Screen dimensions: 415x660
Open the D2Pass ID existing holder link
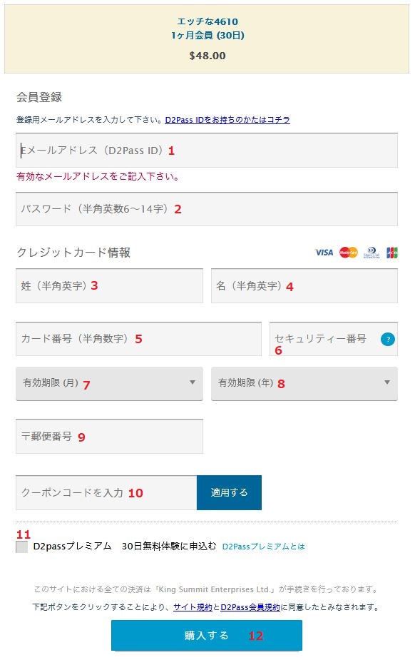[x=227, y=120]
